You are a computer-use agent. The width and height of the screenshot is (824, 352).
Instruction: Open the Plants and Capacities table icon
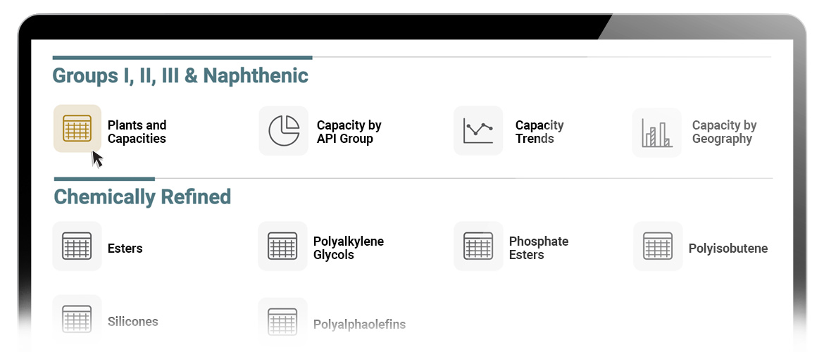pos(77,129)
